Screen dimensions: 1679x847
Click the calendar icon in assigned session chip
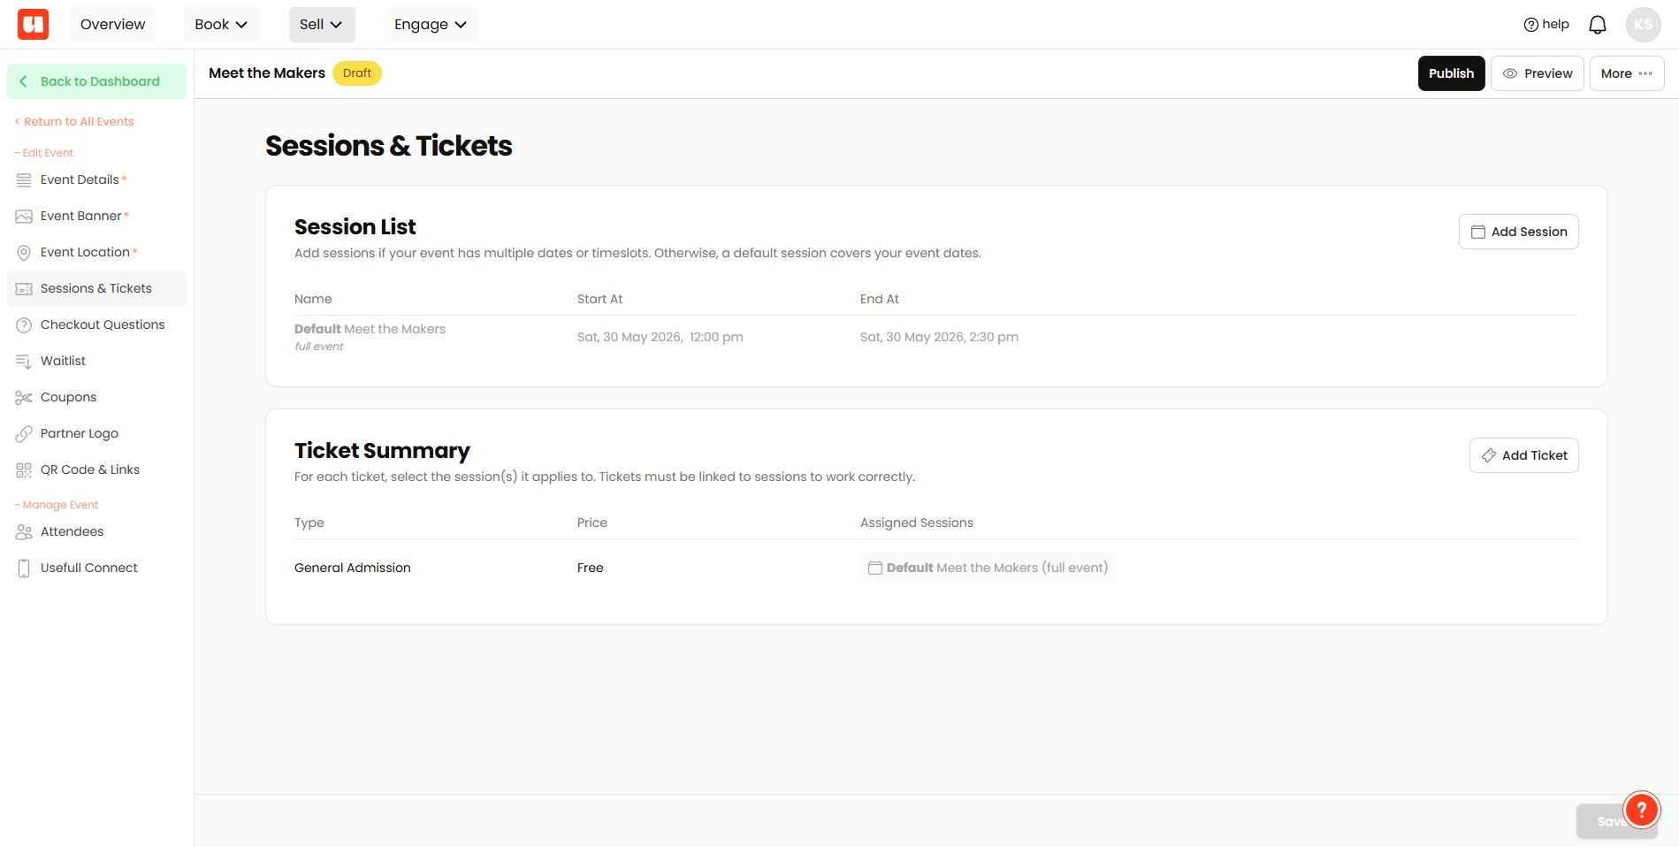(874, 568)
